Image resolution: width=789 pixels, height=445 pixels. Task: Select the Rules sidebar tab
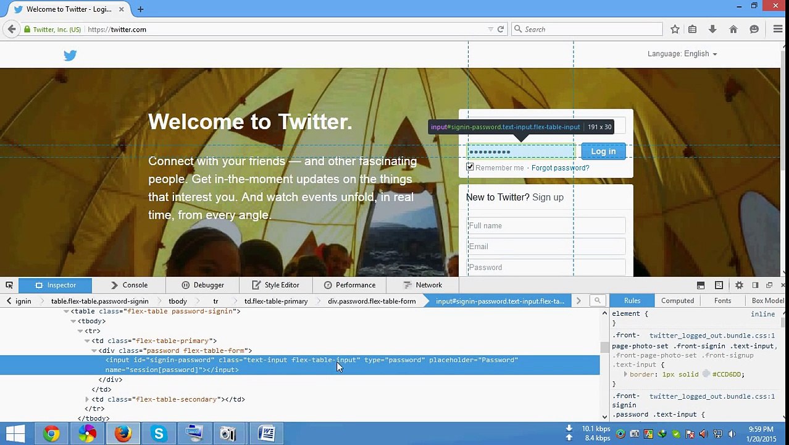coord(632,301)
